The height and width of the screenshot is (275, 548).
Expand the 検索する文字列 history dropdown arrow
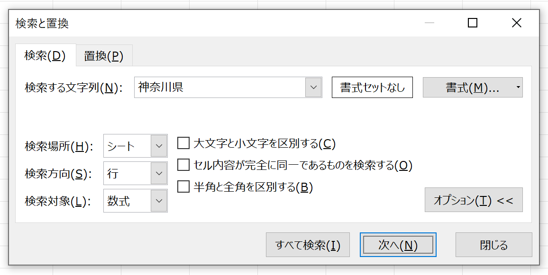coord(313,87)
